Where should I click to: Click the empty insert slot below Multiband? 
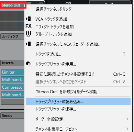pyautogui.click(x=12, y=102)
